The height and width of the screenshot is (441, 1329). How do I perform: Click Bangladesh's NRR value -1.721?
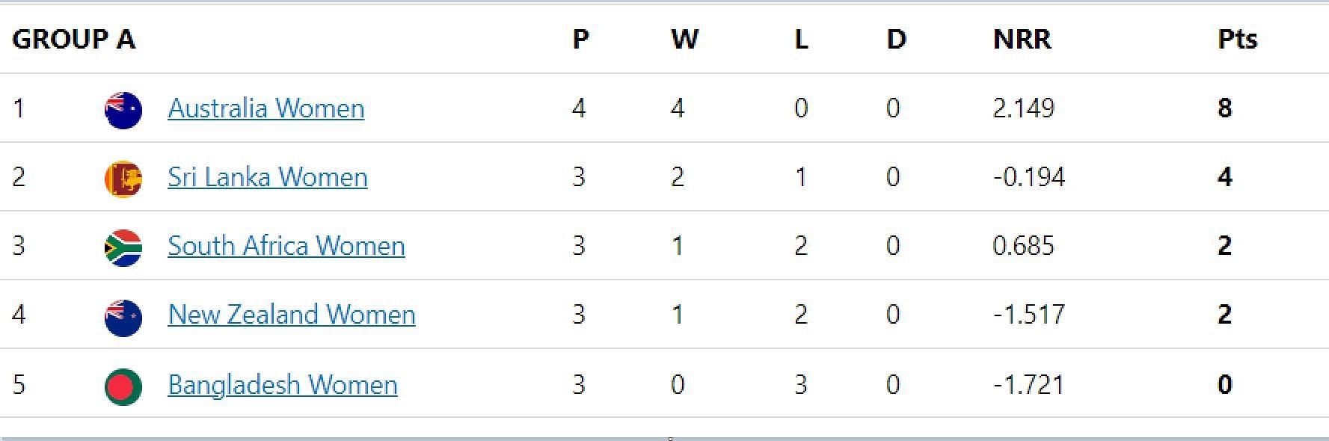[x=1028, y=385]
